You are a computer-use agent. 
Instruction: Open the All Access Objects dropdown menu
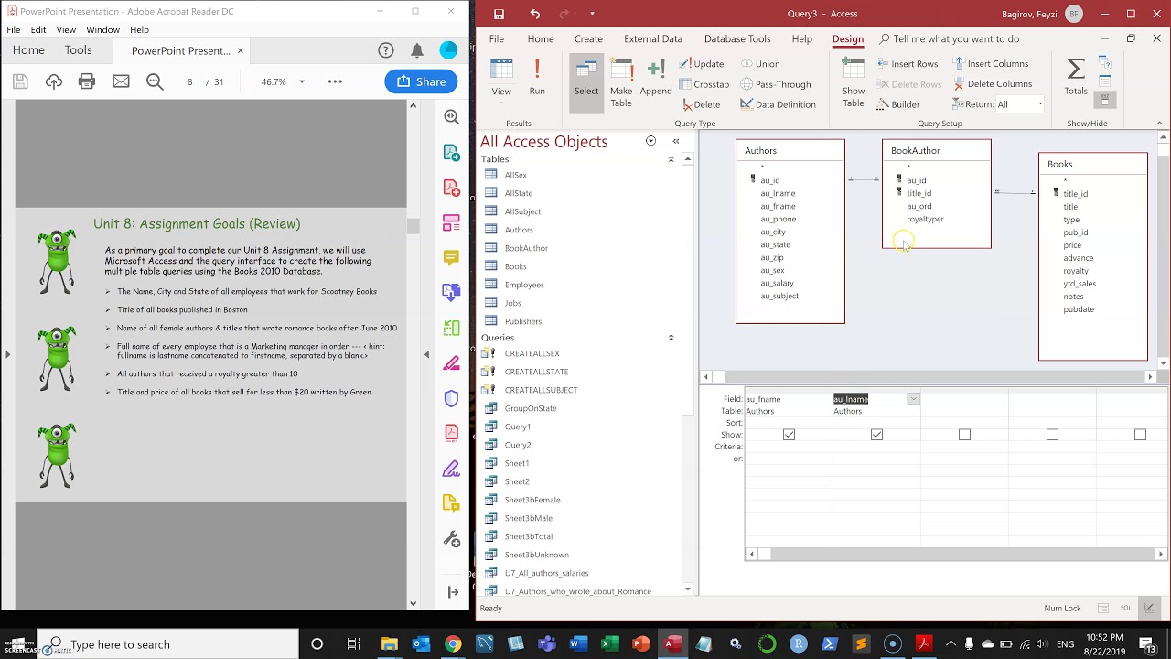tap(650, 141)
